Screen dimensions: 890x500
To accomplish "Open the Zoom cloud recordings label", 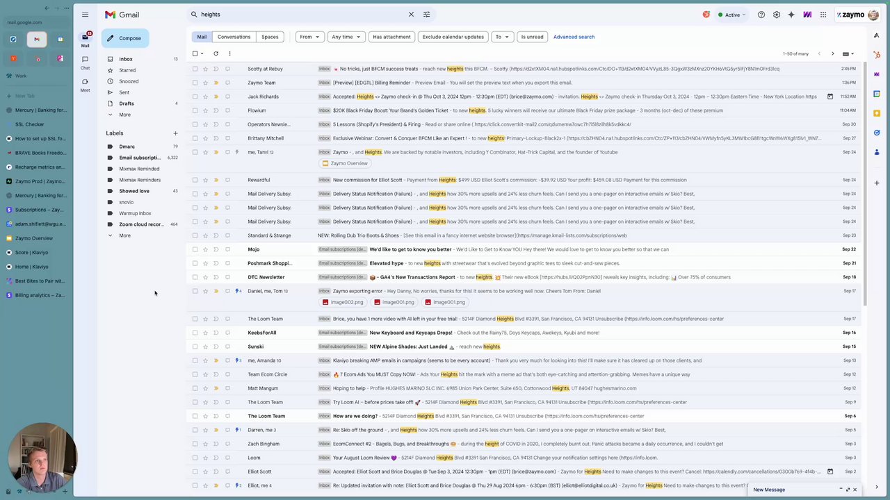I will [141, 224].
